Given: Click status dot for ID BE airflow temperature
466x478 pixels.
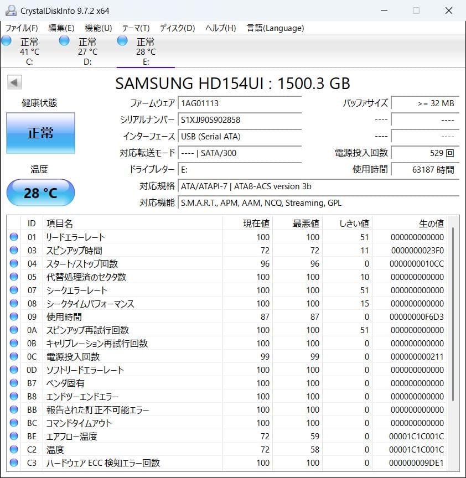Looking at the screenshot, I should (14, 436).
